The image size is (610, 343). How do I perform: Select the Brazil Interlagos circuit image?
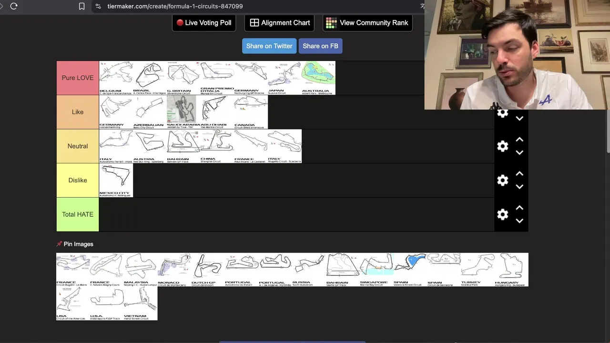[150, 78]
